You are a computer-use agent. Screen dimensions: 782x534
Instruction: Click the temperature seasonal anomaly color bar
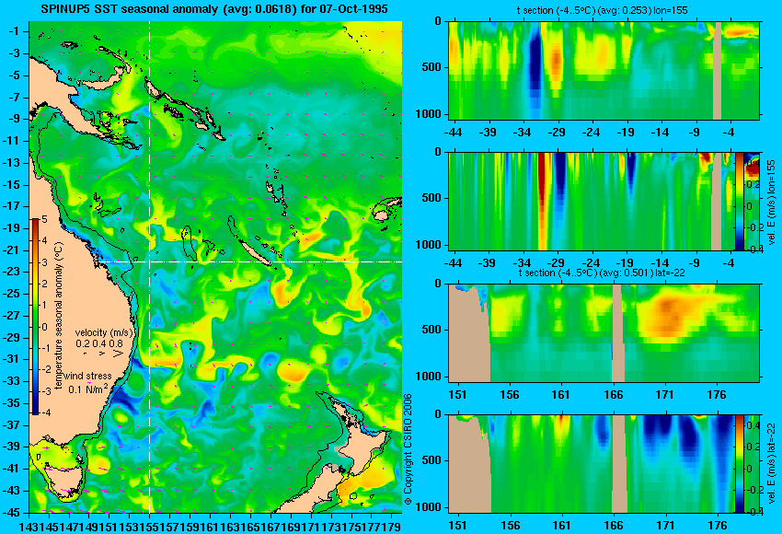(36, 316)
